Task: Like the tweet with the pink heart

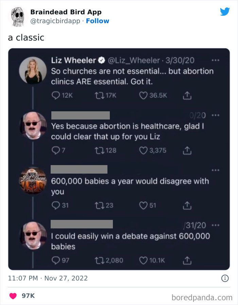Action: pos(13,296)
